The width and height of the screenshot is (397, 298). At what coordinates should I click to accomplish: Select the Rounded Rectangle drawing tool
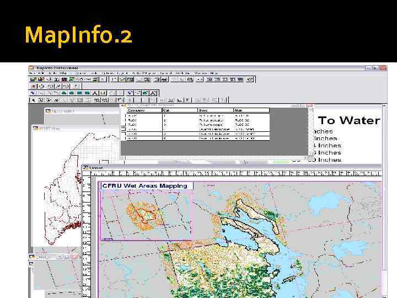click(x=87, y=93)
